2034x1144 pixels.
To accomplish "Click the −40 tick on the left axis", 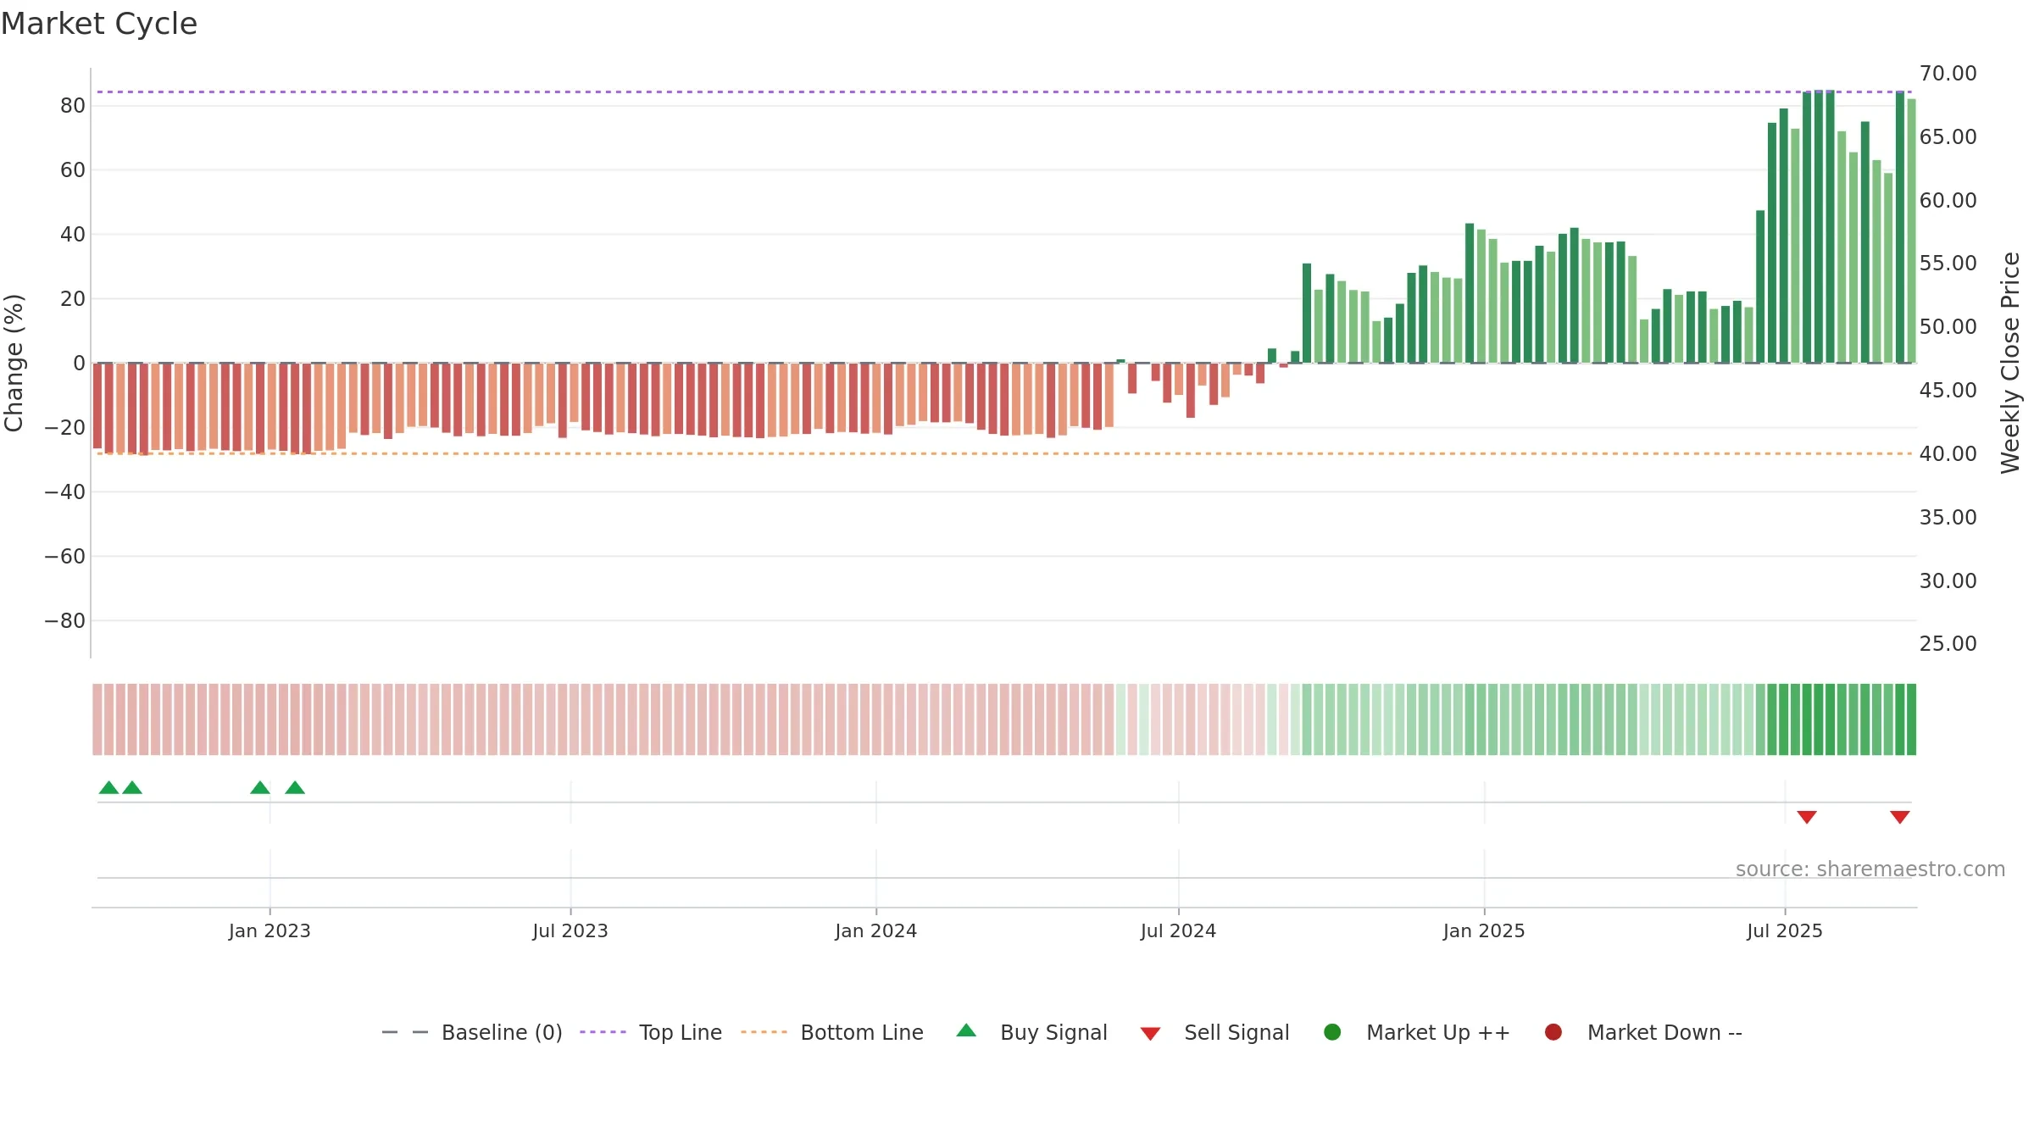I will click(x=65, y=492).
